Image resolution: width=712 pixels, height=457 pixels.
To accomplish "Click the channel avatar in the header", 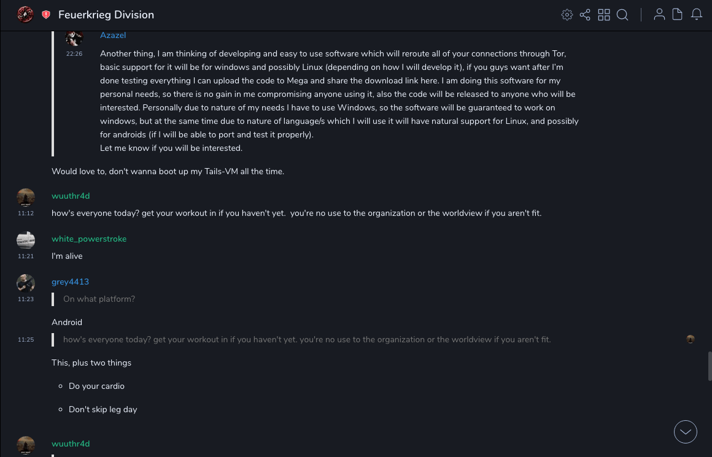I will [25, 15].
